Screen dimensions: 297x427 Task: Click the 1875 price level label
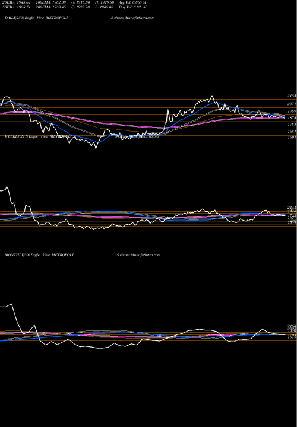pyautogui.click(x=292, y=118)
